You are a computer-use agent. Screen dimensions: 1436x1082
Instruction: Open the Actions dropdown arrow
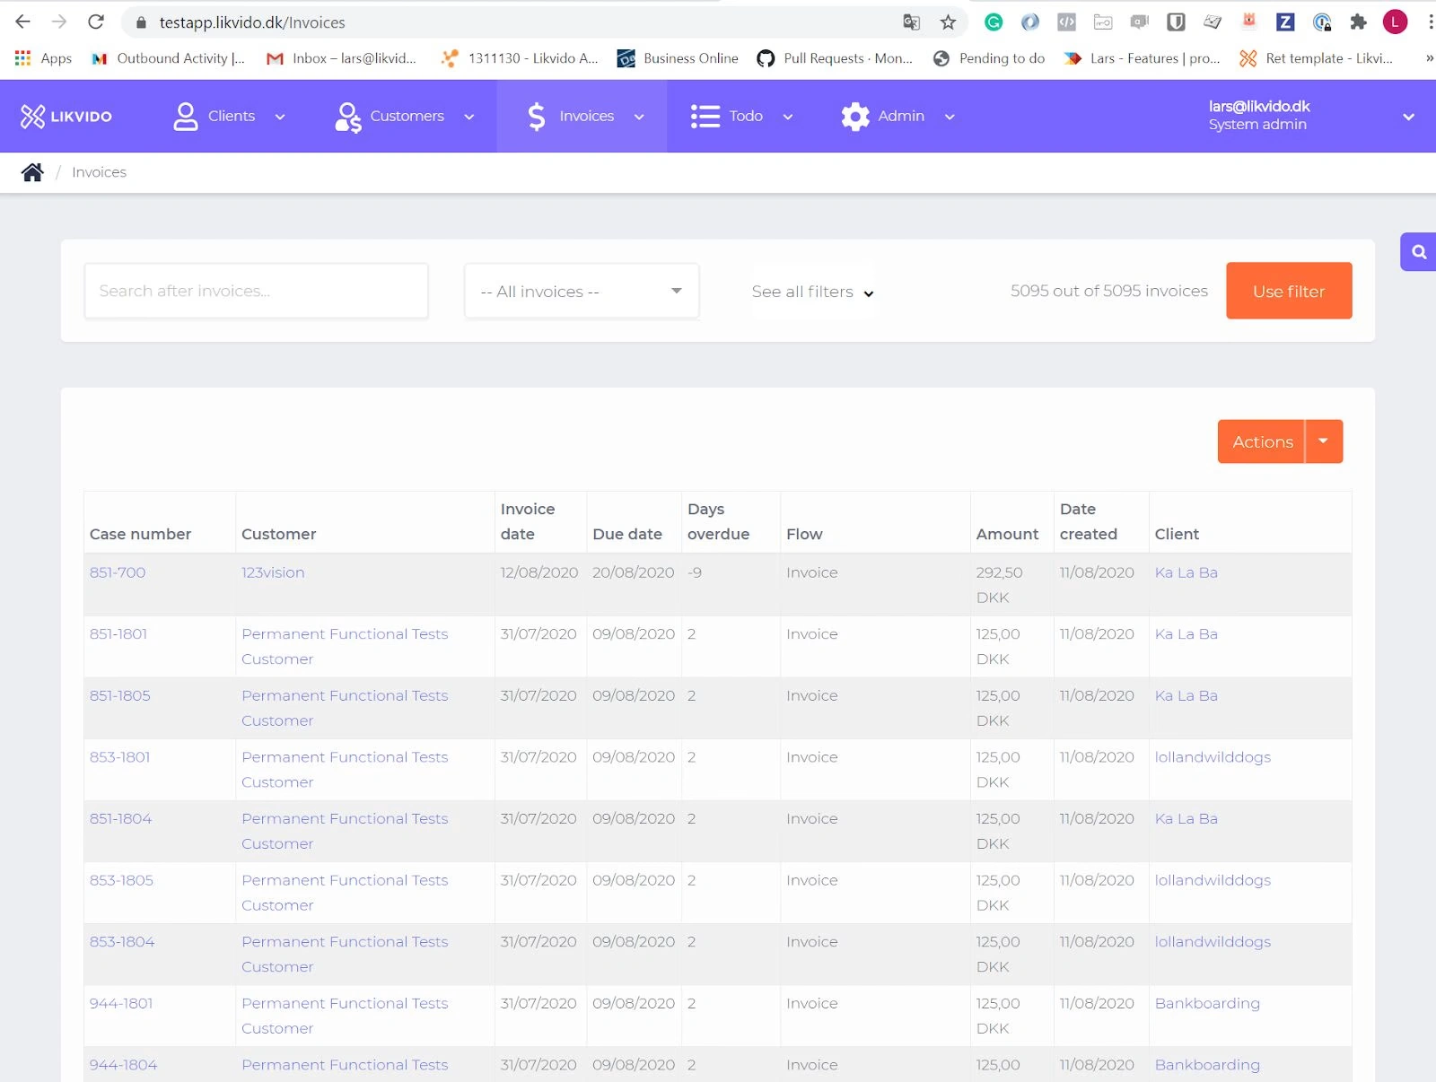pyautogui.click(x=1324, y=441)
